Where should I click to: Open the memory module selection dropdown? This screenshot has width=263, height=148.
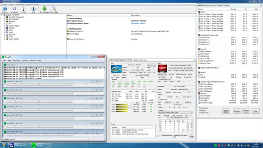(175, 113)
